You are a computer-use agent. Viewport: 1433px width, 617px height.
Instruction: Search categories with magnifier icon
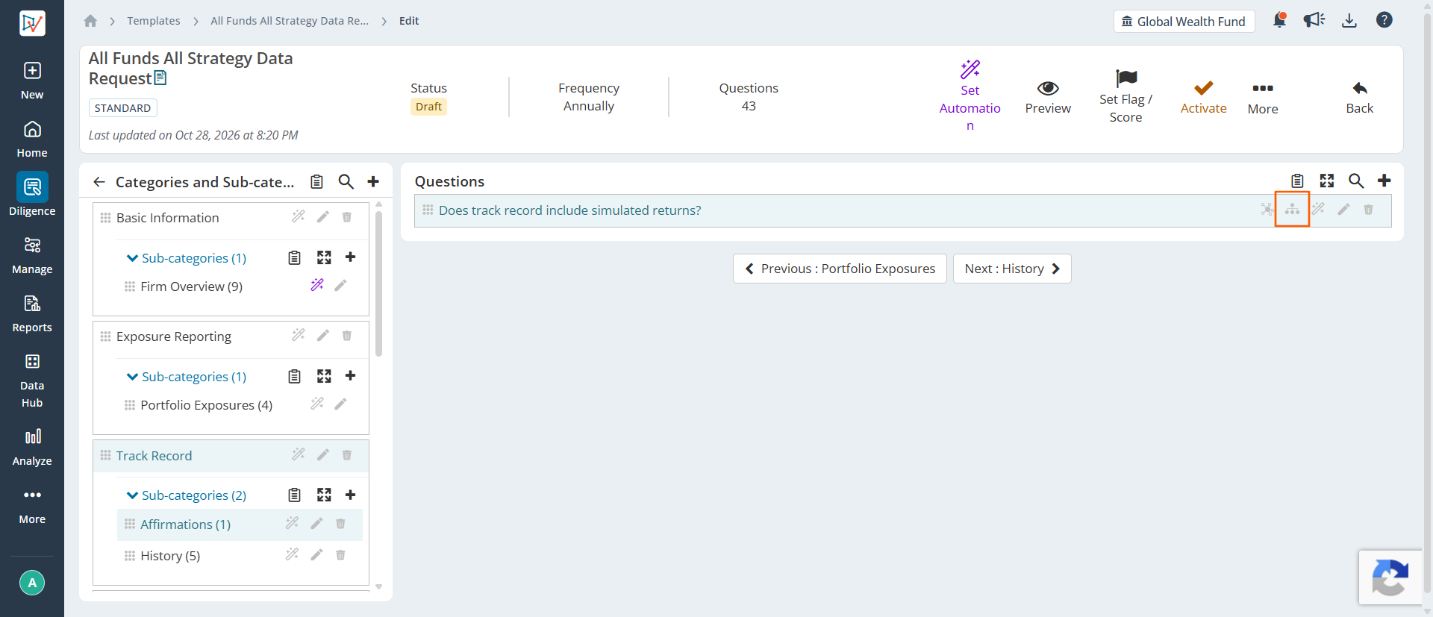pos(346,181)
